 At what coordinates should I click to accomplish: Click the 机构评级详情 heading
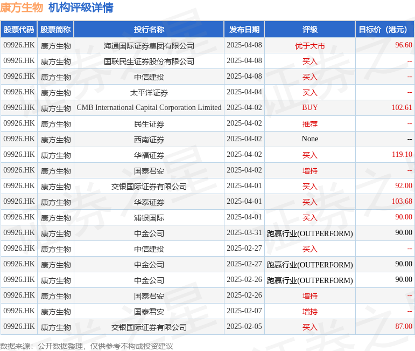pos(81,8)
